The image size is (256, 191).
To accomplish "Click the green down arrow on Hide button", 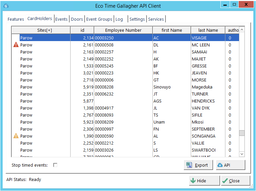I will [x=193, y=181].
